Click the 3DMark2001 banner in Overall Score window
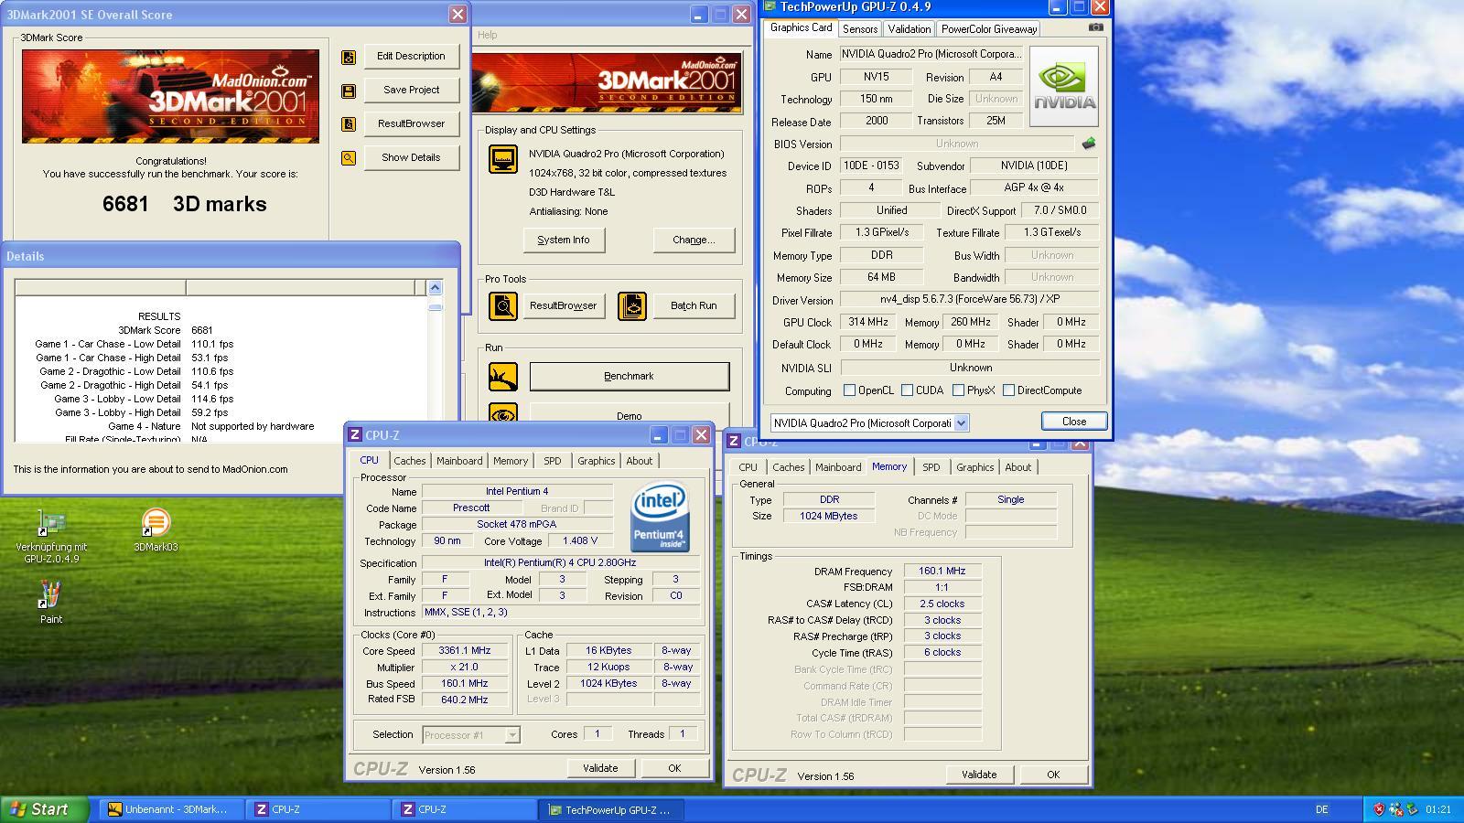The image size is (1464, 823). (x=171, y=97)
